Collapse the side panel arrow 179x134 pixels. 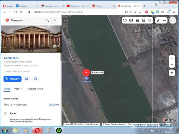point(65,20)
